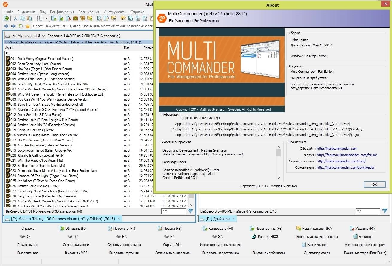Click the new folder icon in the toolbar
Viewport: 392px width, 266px height.
pos(90,19)
